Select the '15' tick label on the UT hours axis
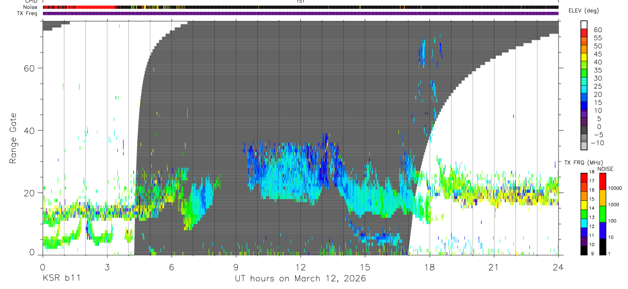This screenshot has height=289, width=628. pyautogui.click(x=365, y=267)
